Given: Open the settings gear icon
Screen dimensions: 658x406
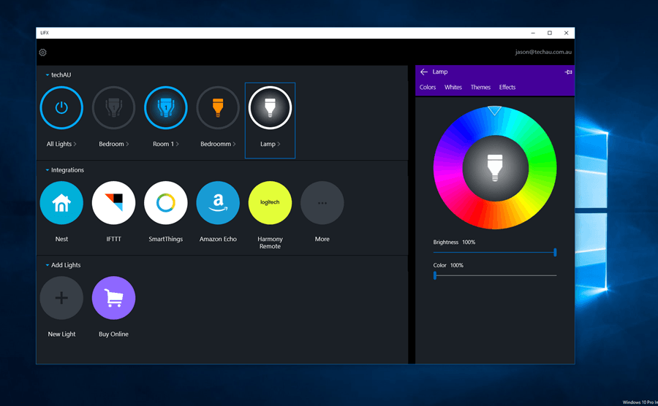Looking at the screenshot, I should [x=43, y=53].
